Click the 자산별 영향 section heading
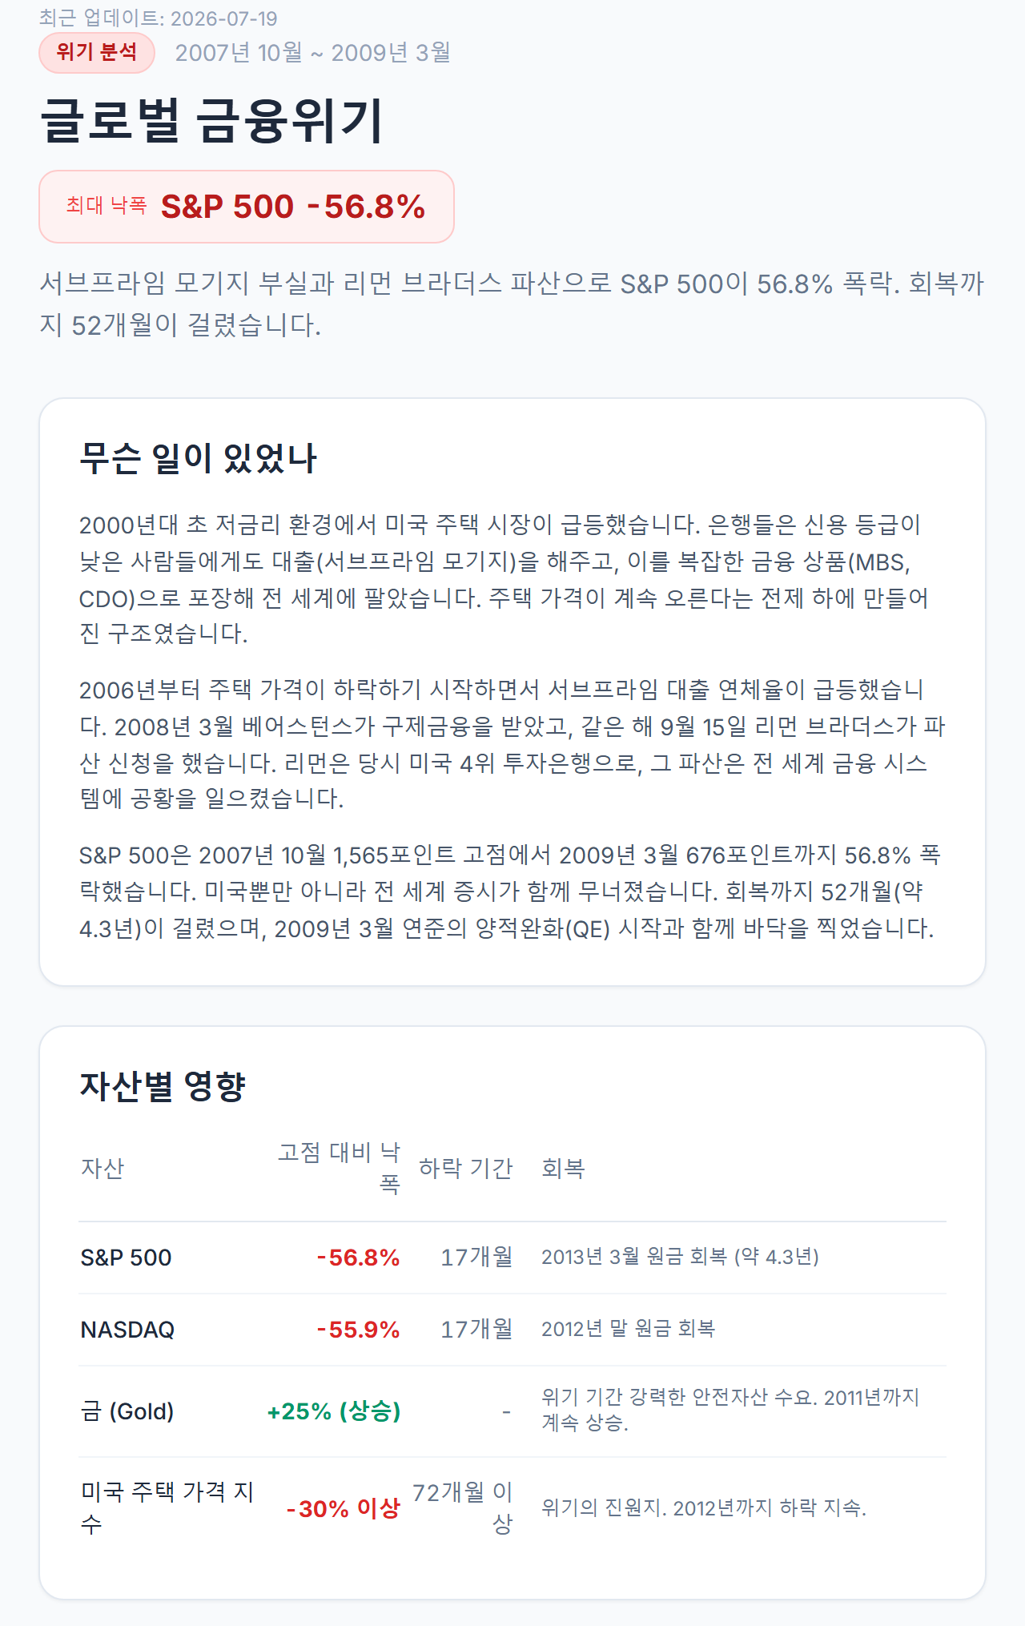 163,1086
